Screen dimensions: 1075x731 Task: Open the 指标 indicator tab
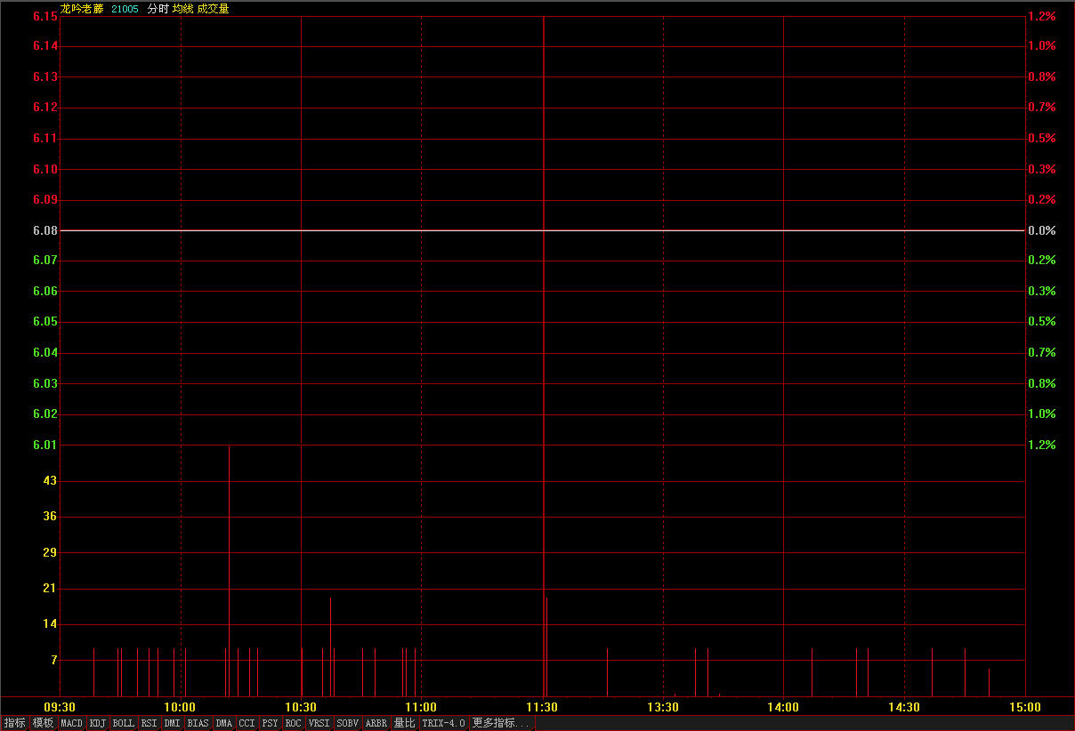[x=15, y=723]
